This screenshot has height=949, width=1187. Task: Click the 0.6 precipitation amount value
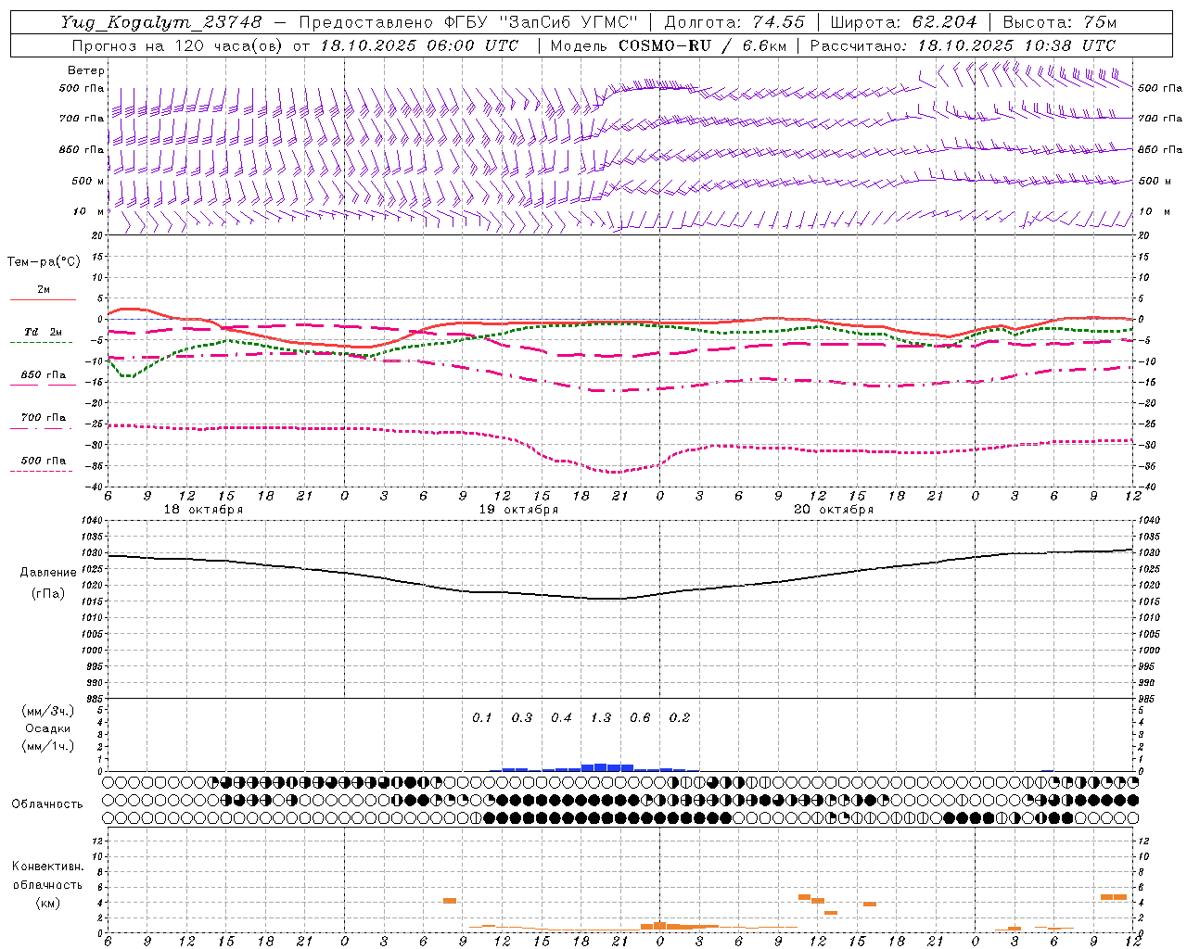click(x=640, y=718)
